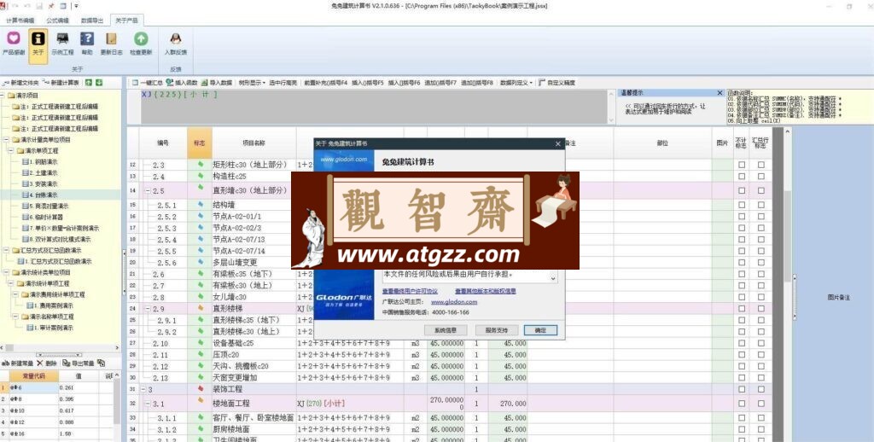The image size is (874, 442).
Task: Click the 服务支持 button in About dialog
Action: (497, 330)
